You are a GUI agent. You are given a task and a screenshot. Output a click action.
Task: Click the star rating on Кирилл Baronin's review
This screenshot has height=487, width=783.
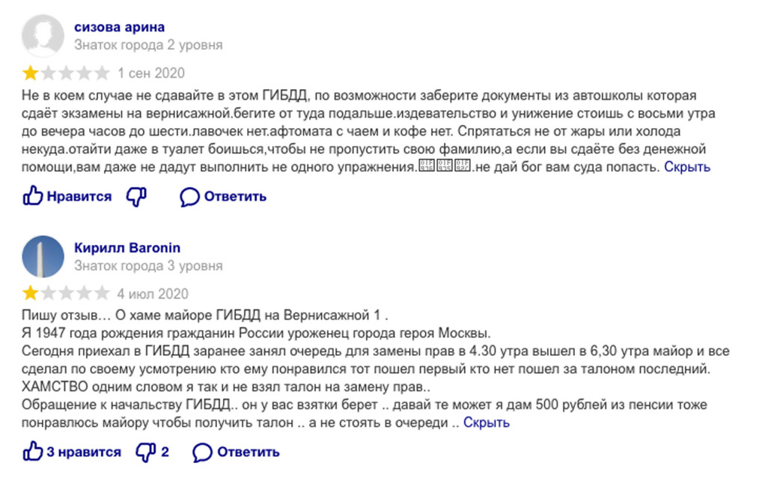click(66, 293)
